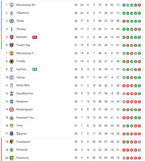This screenshot has width=145, height=161.
Task: Click the Chelsea club crest
Action: point(12,21)
